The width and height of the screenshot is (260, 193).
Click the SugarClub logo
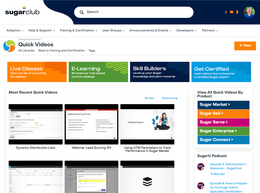pos(22,12)
